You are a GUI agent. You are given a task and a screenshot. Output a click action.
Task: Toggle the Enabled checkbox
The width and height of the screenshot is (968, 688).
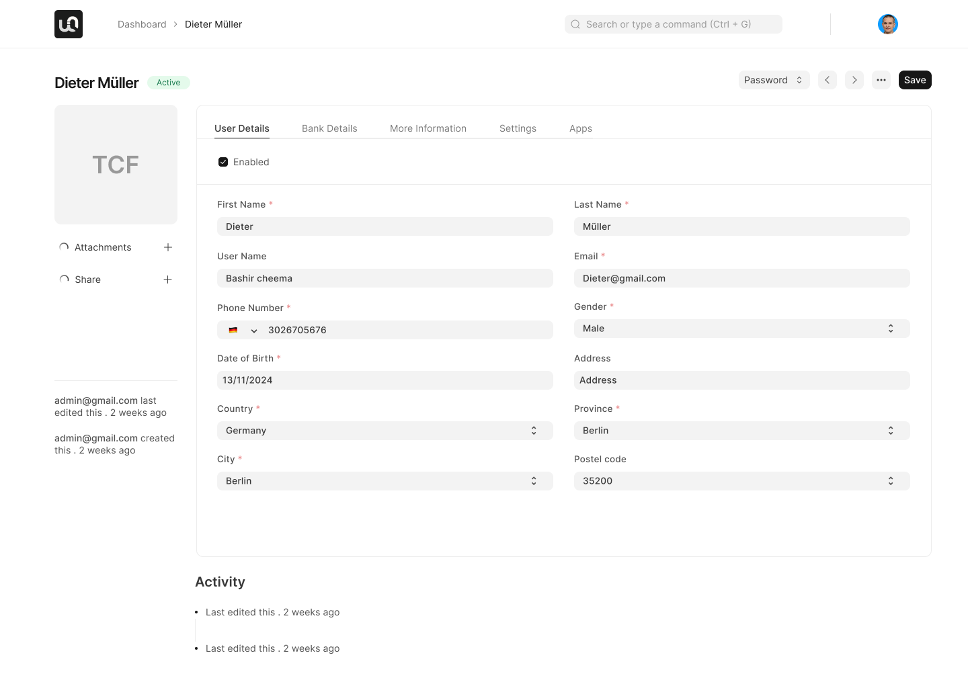coord(223,162)
